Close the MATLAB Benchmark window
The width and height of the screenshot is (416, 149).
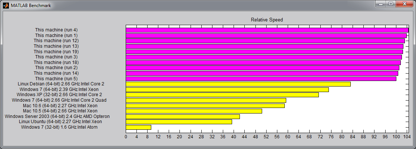coord(405,4)
